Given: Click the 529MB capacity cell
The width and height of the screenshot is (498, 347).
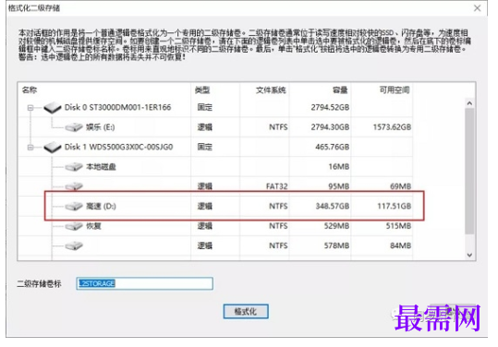Looking at the screenshot, I should [336, 226].
